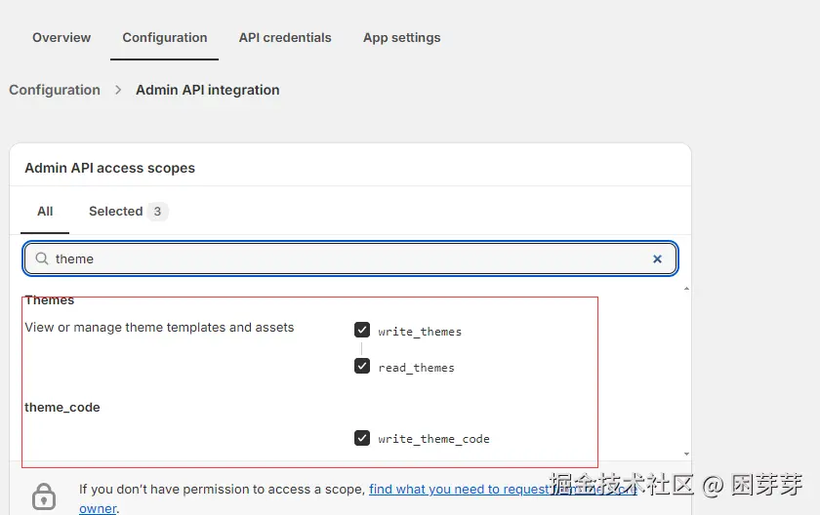Toggle the write_theme_code checkbox

362,438
